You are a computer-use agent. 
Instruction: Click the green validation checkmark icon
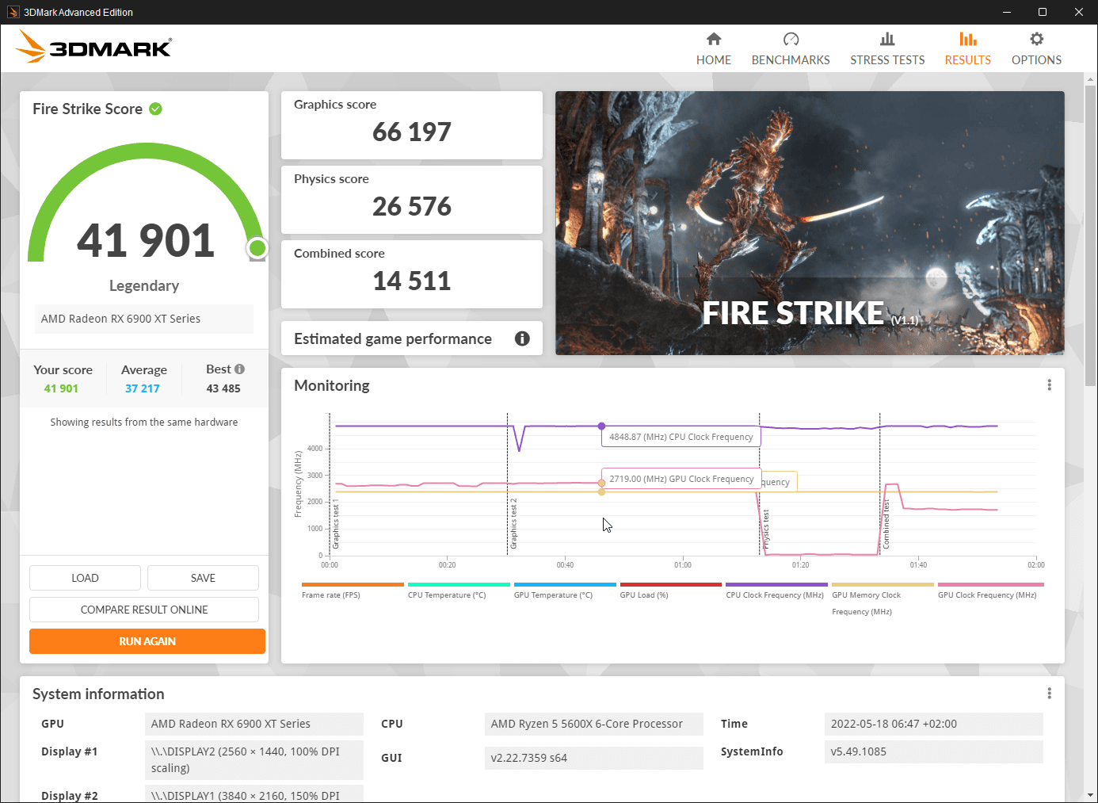(156, 109)
